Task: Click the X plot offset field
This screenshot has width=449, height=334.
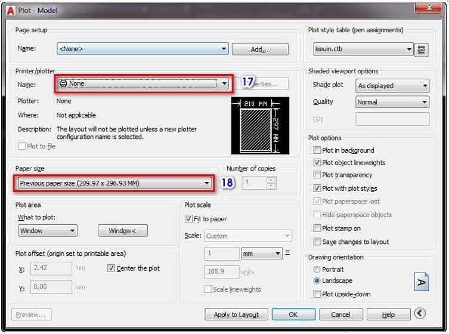Action: (51, 268)
